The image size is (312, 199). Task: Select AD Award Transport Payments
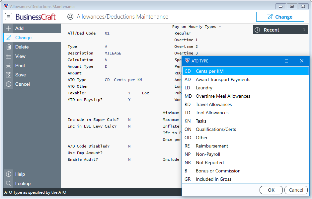tap(246, 79)
